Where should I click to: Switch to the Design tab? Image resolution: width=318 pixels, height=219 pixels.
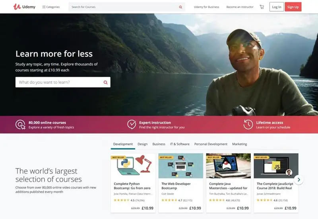[143, 144]
